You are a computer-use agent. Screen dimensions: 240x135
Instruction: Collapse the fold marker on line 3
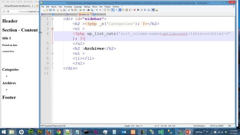tap(52, 29)
